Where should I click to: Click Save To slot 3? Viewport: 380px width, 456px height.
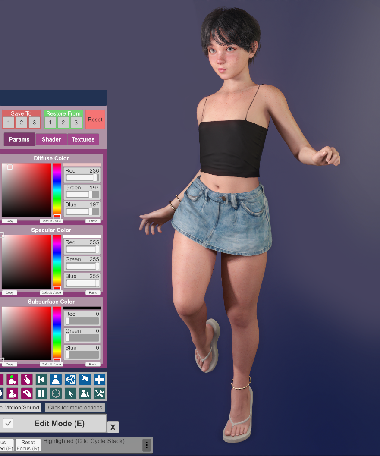coord(35,123)
